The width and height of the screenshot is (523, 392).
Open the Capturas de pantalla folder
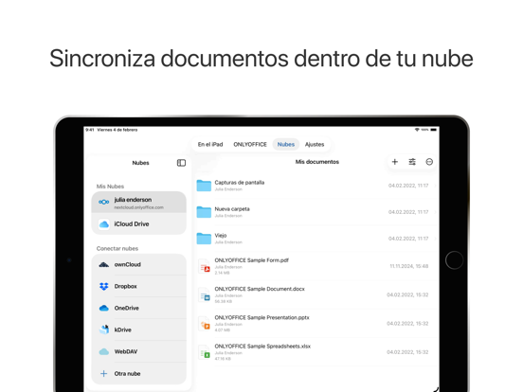click(x=240, y=183)
